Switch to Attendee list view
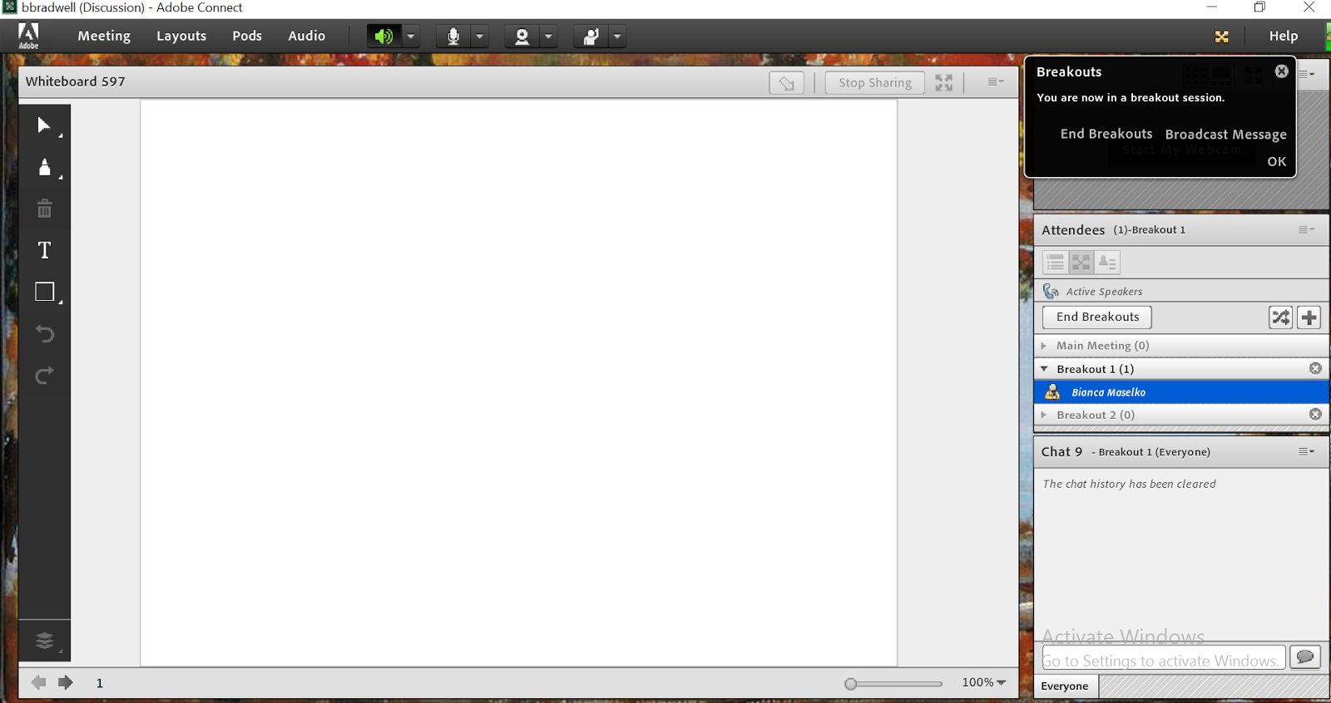This screenshot has width=1331, height=703. coord(1056,263)
